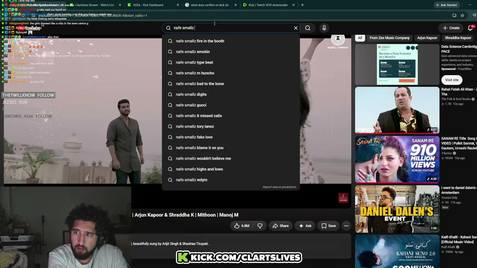
Task: Select the 'Shraddha Kapoor' chip
Action: (458, 38)
